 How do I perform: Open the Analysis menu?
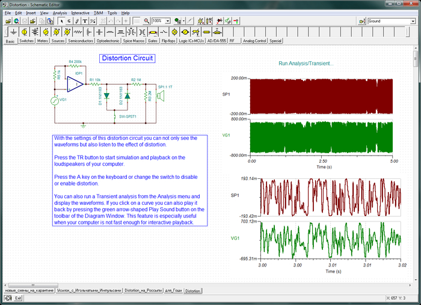click(x=60, y=13)
